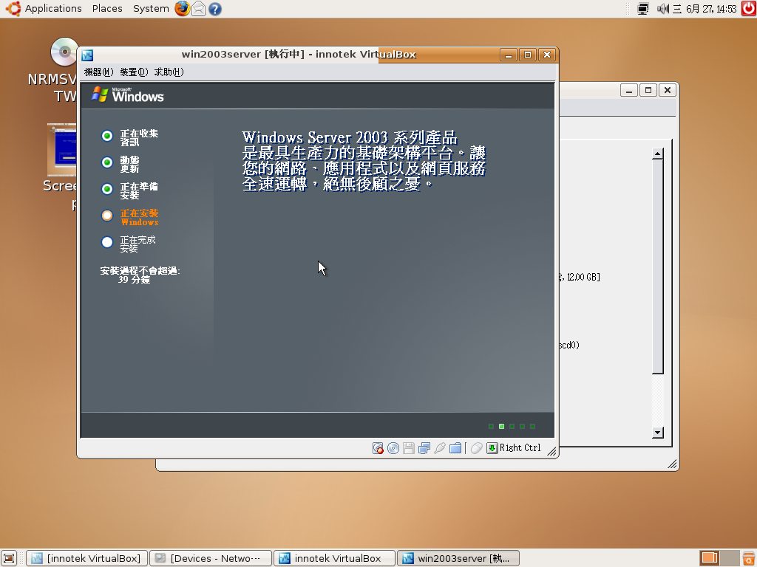Open the Help question-mark panel icon

(x=215, y=9)
